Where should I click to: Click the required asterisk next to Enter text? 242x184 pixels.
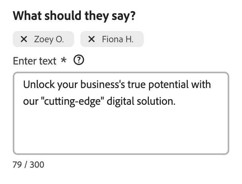coord(64,61)
